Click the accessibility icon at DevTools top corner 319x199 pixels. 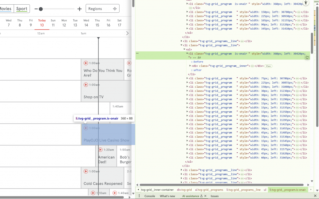click(x=306, y=2)
